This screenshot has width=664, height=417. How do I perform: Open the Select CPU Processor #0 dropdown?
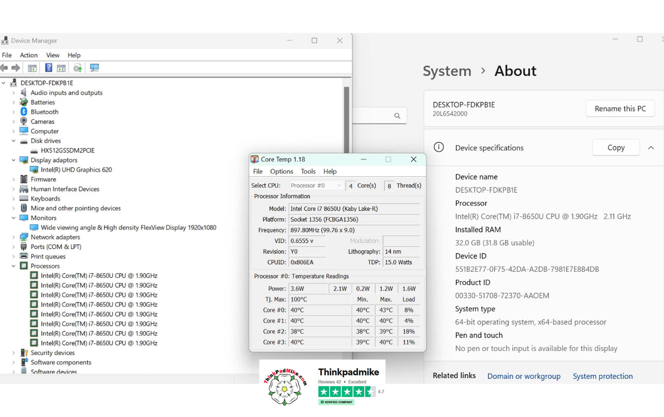coord(316,186)
